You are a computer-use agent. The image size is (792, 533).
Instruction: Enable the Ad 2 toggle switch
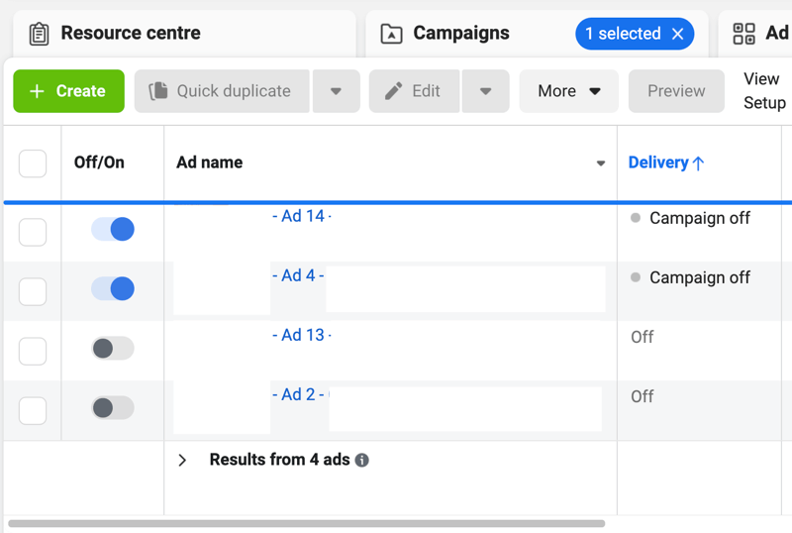(x=113, y=408)
